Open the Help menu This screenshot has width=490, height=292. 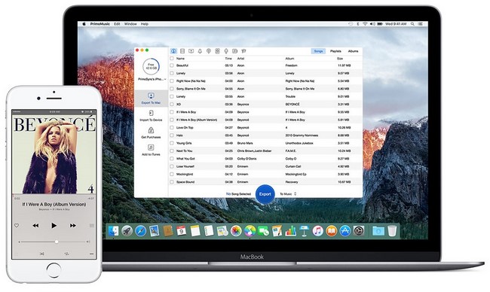(x=145, y=24)
